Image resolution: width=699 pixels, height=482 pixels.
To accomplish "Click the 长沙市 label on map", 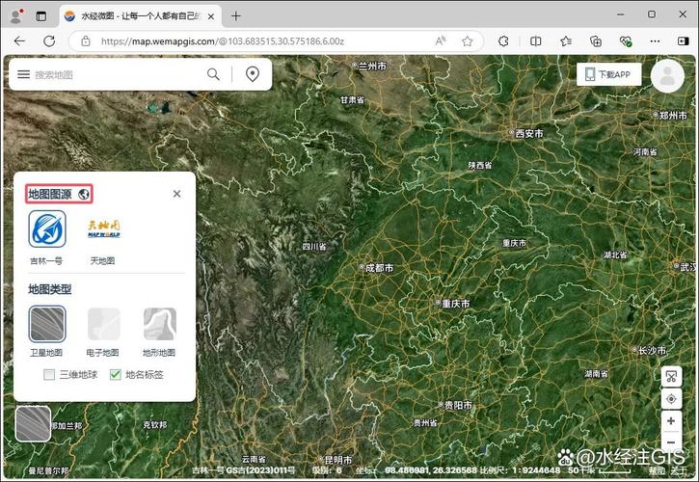I will (652, 351).
